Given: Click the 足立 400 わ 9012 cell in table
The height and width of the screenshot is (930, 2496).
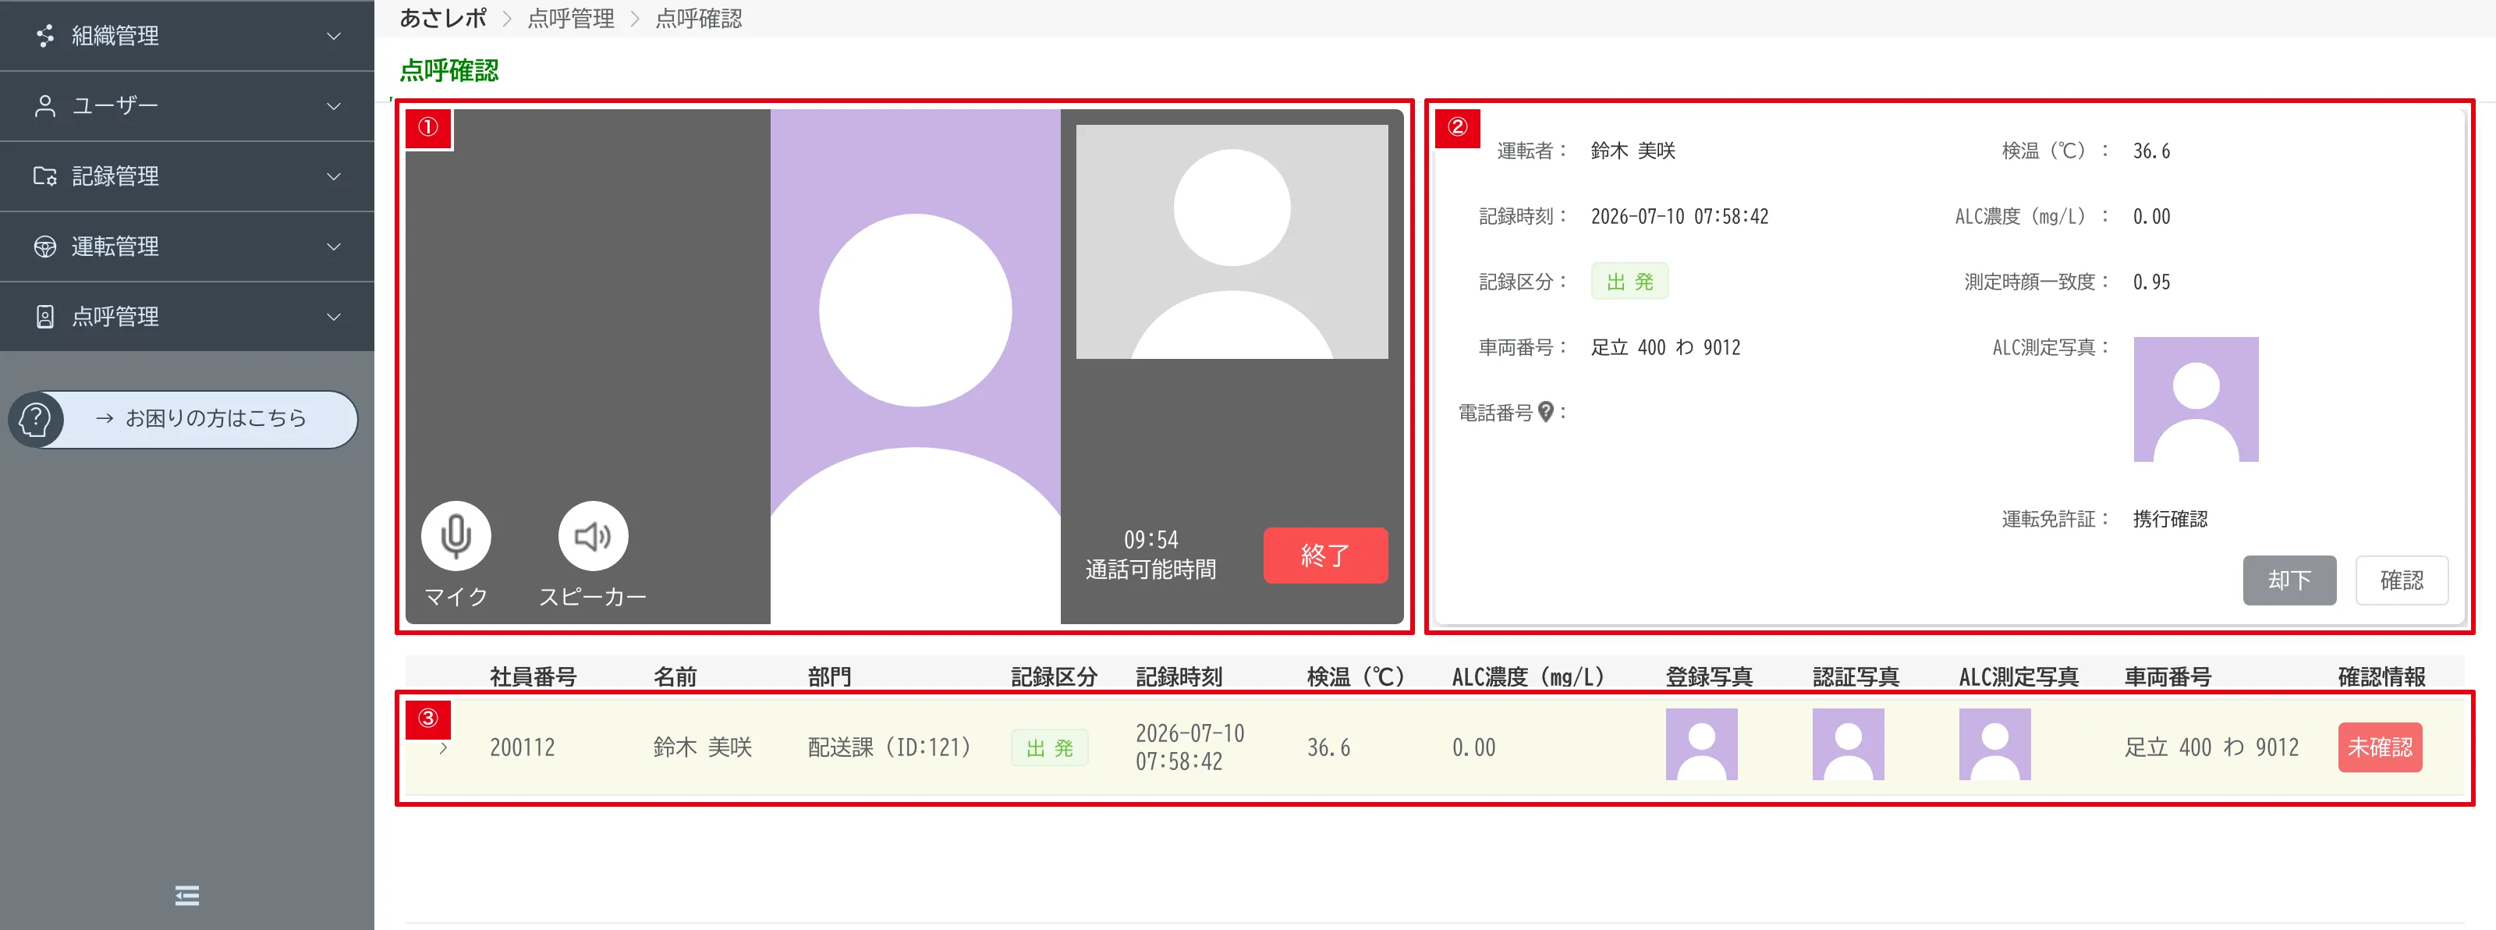Looking at the screenshot, I should [2211, 748].
